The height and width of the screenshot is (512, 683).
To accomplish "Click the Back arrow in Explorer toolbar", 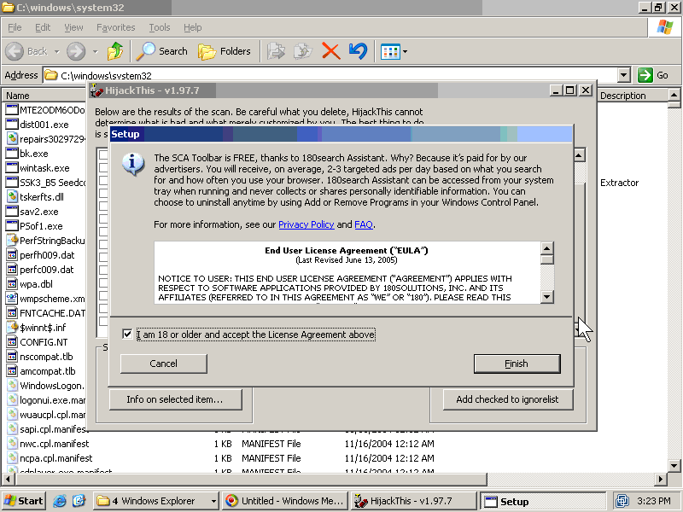I will point(15,51).
